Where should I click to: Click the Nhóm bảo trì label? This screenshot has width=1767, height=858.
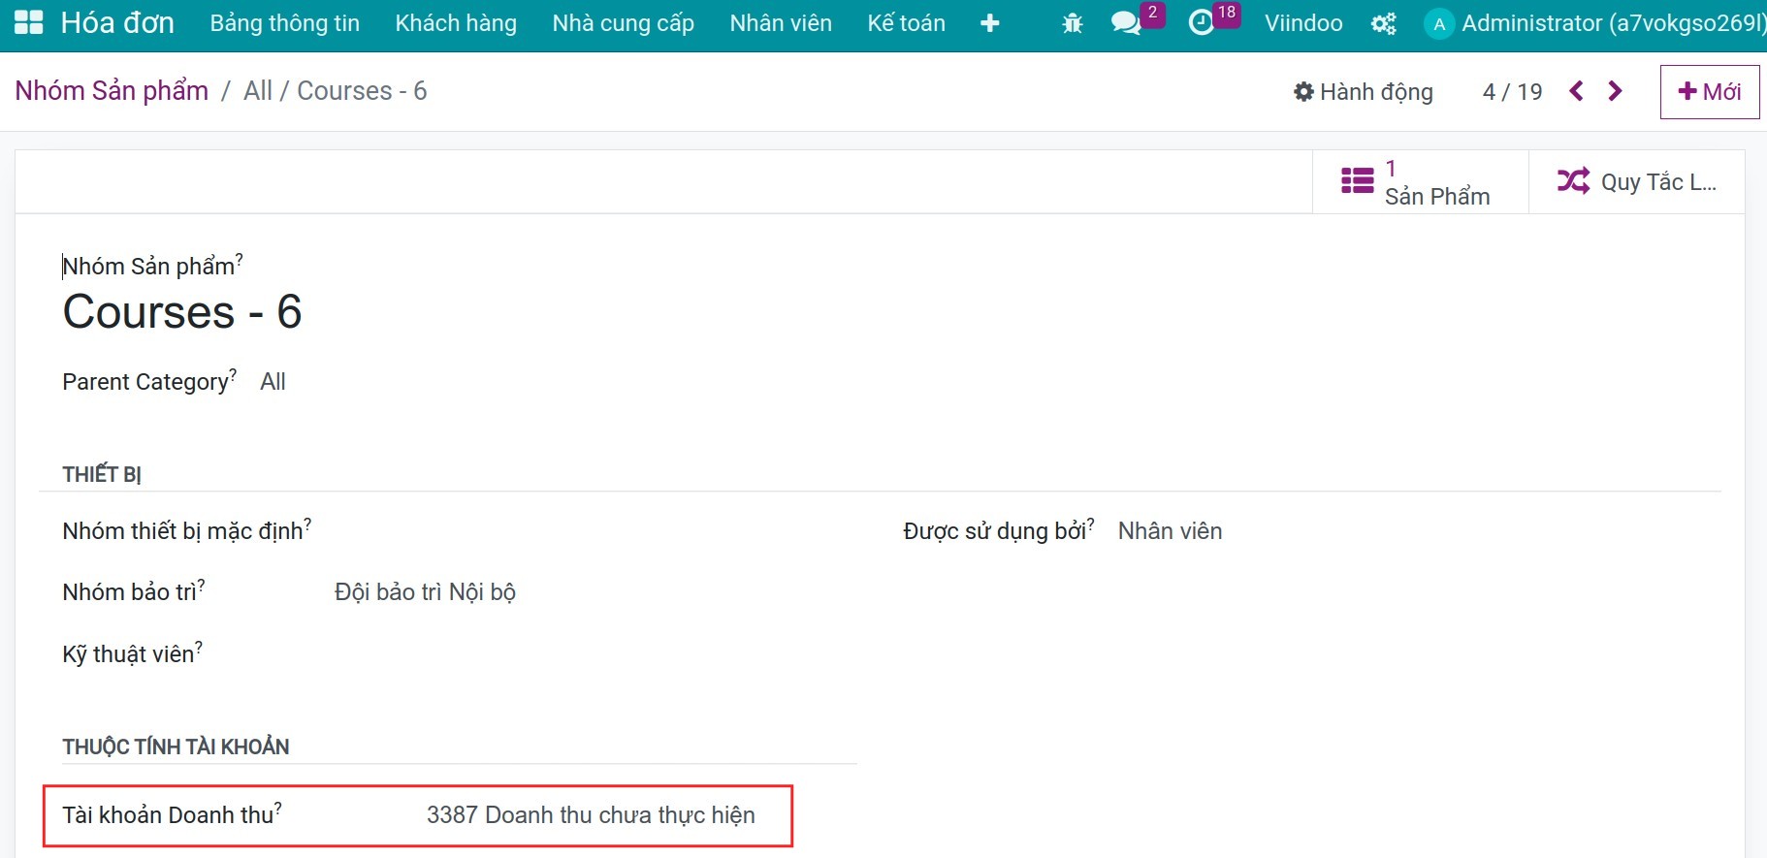point(134,591)
